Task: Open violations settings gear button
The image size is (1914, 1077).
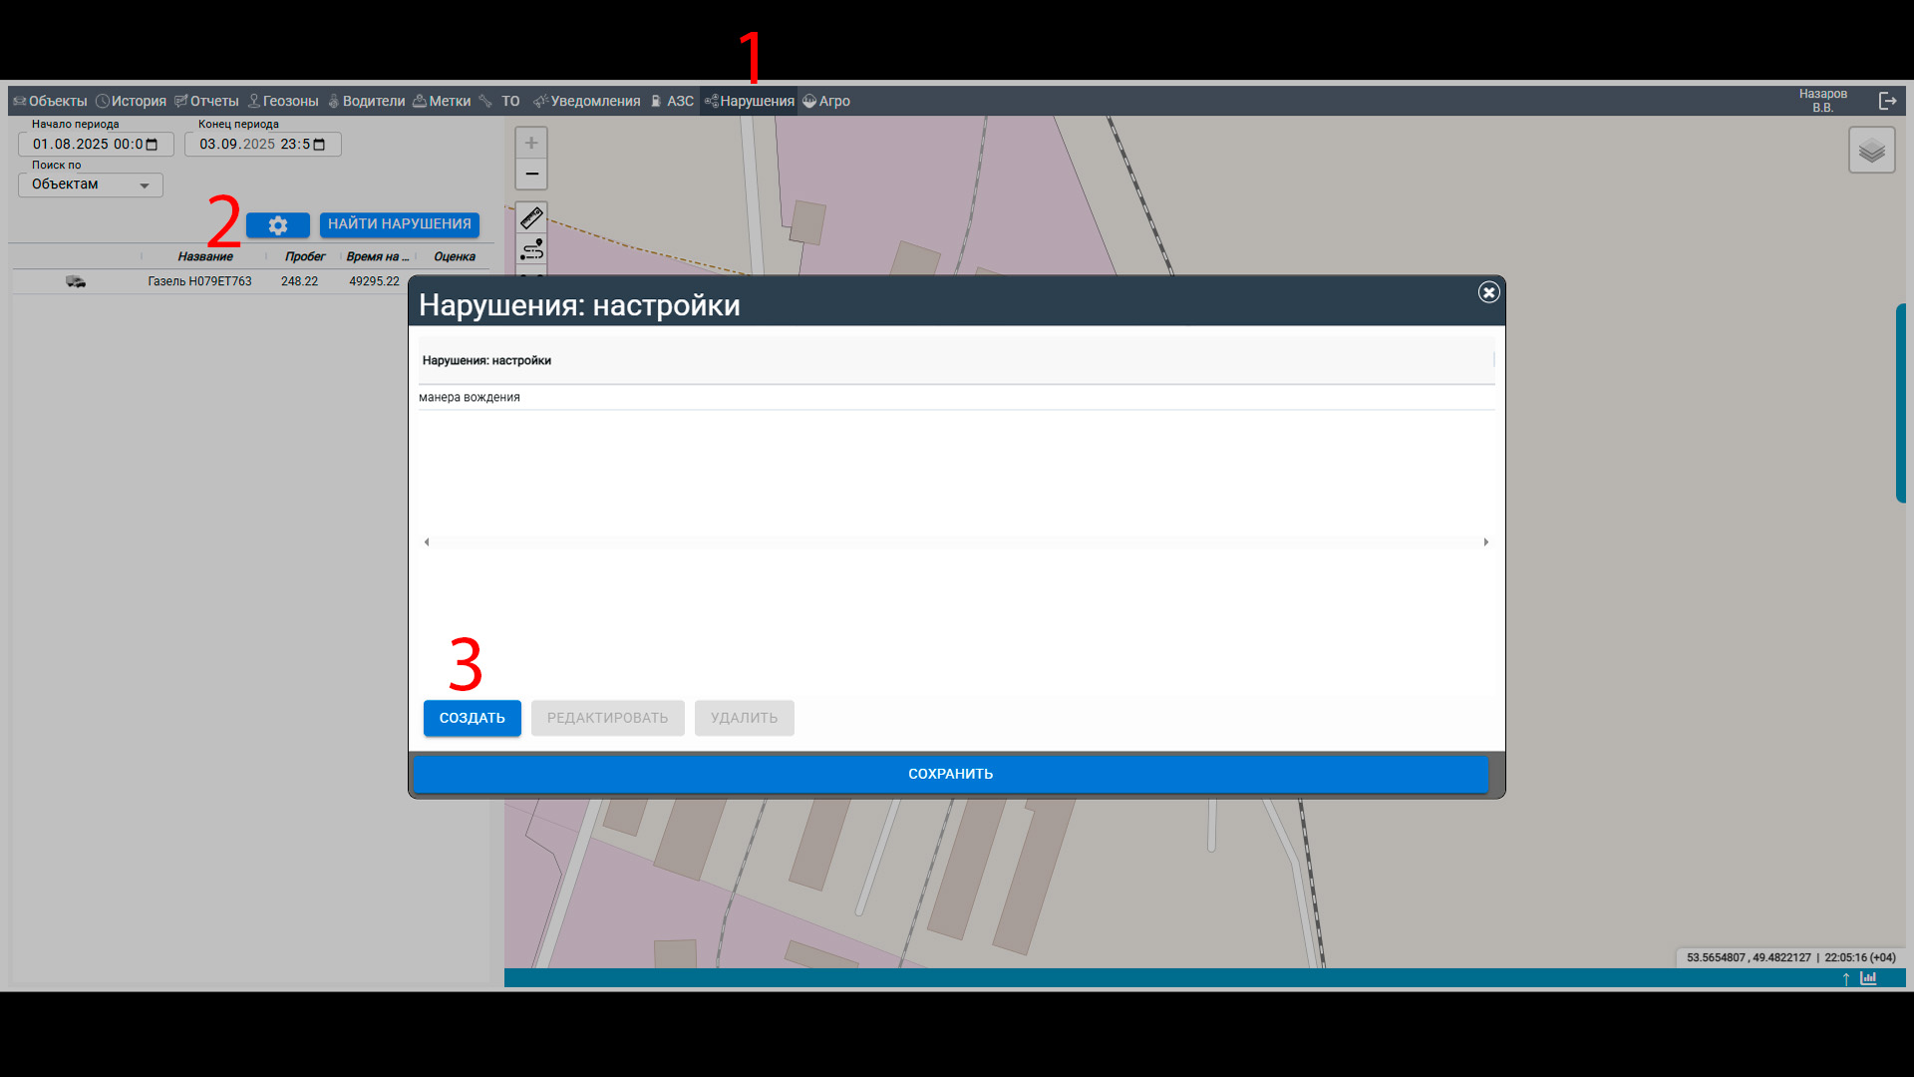Action: coord(277,225)
